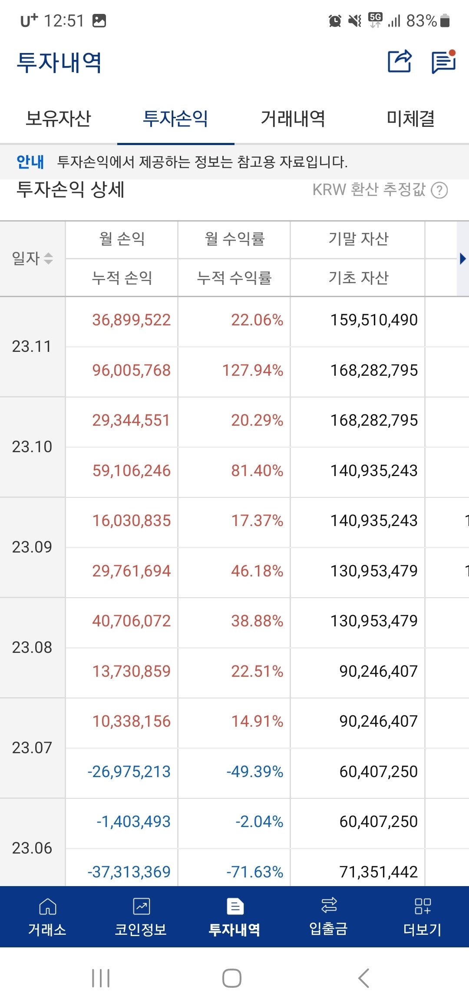This screenshot has width=469, height=1006.
Task: Click the KRW 환산 추정값 help question mark
Action: pyautogui.click(x=439, y=189)
